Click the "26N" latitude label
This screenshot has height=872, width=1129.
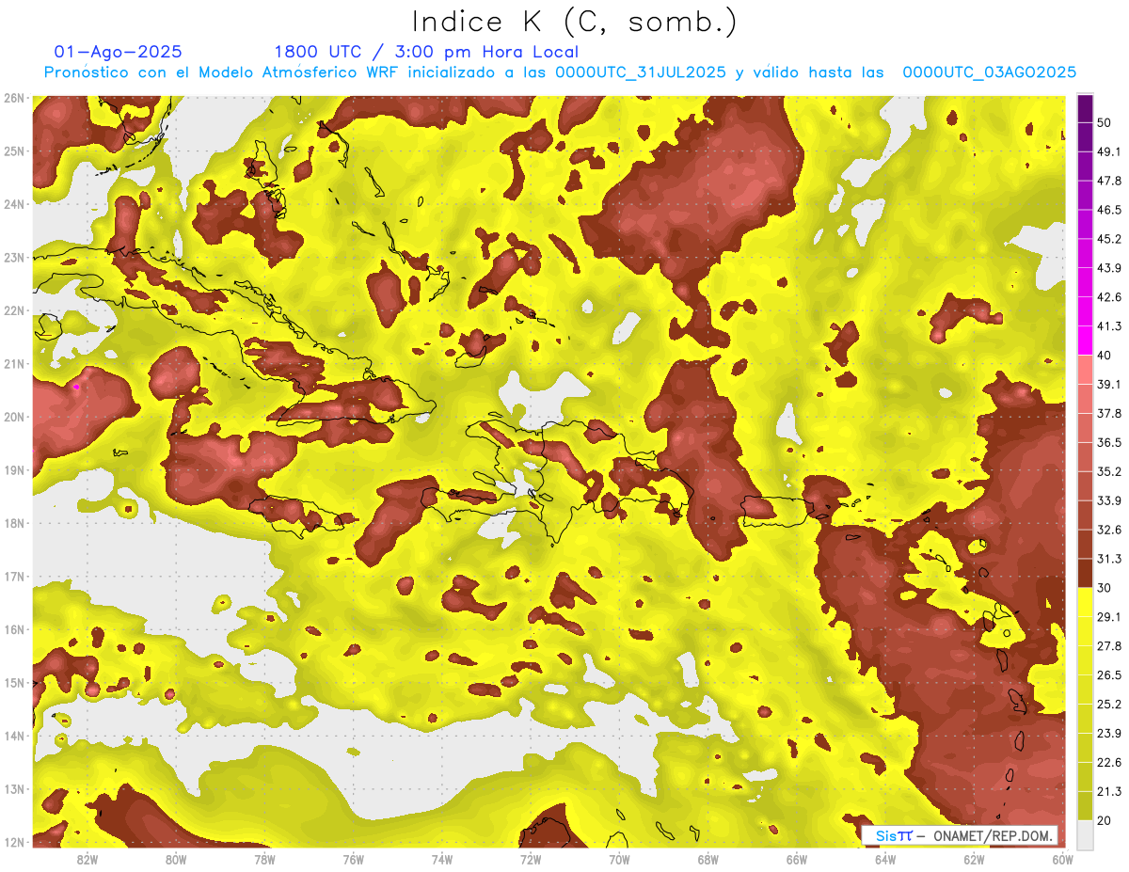pos(14,98)
